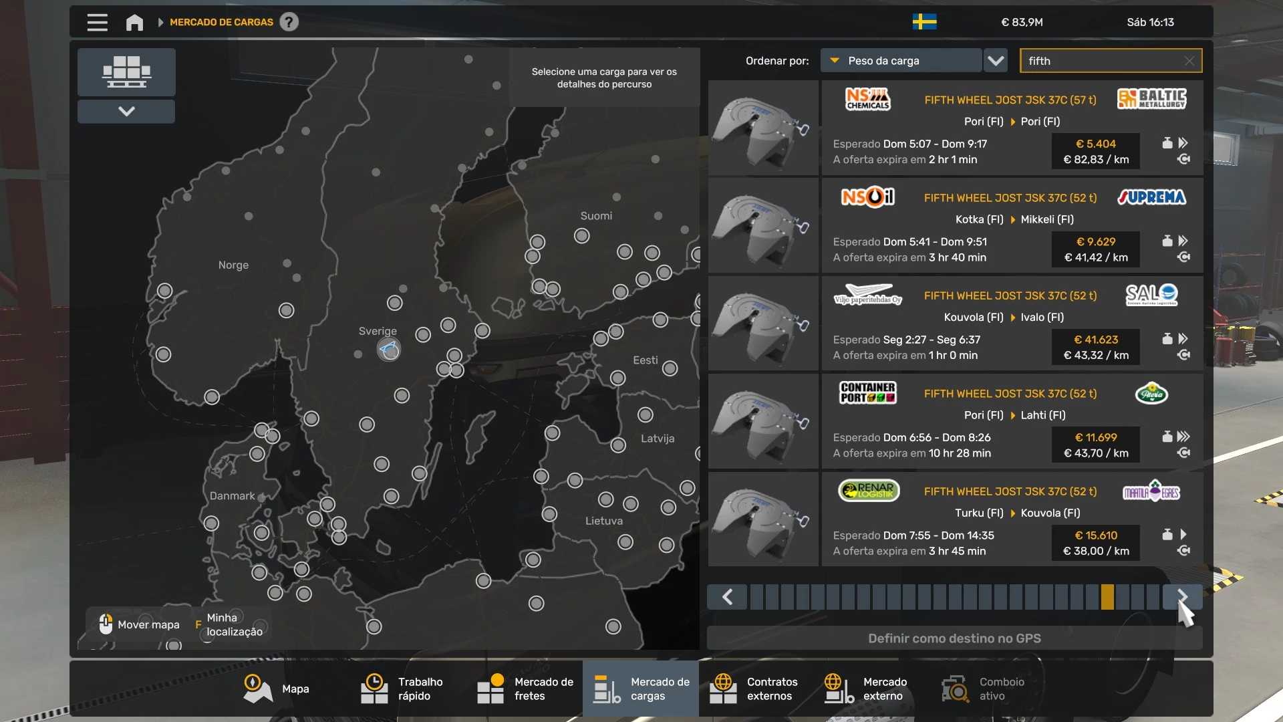
Task: Click the NS Oil company logo
Action: pos(867,197)
